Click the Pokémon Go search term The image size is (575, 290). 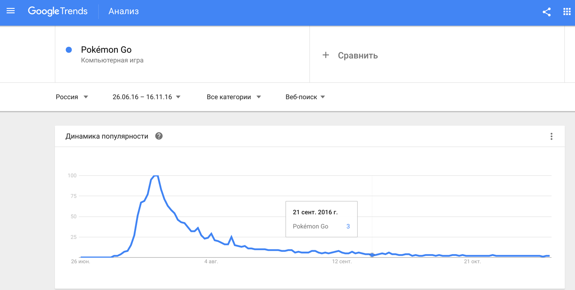(106, 50)
